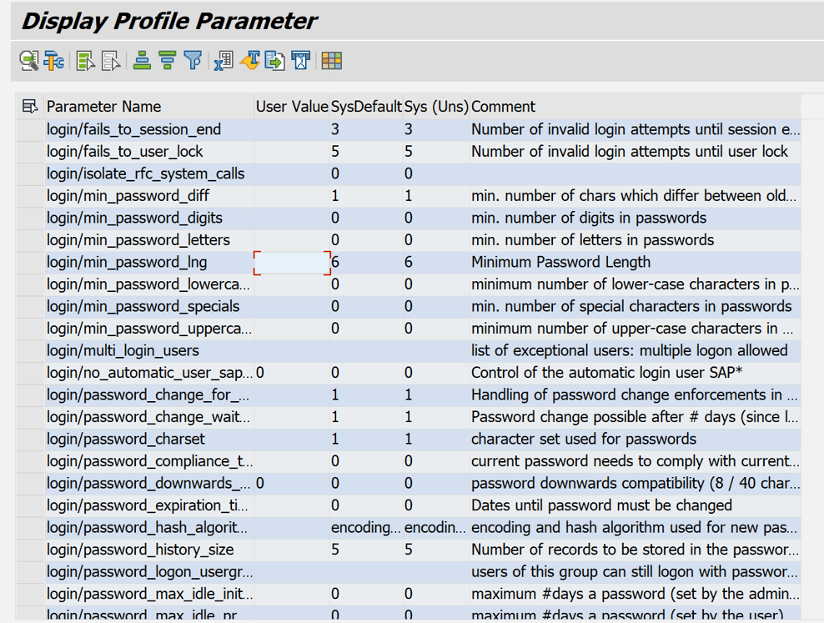824x623 pixels.
Task: Click the Select All rows icon
Action: [x=86, y=60]
